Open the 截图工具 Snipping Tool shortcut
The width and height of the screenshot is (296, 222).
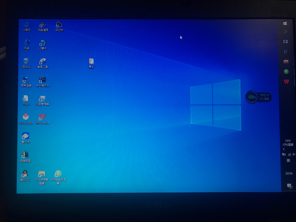click(42, 62)
